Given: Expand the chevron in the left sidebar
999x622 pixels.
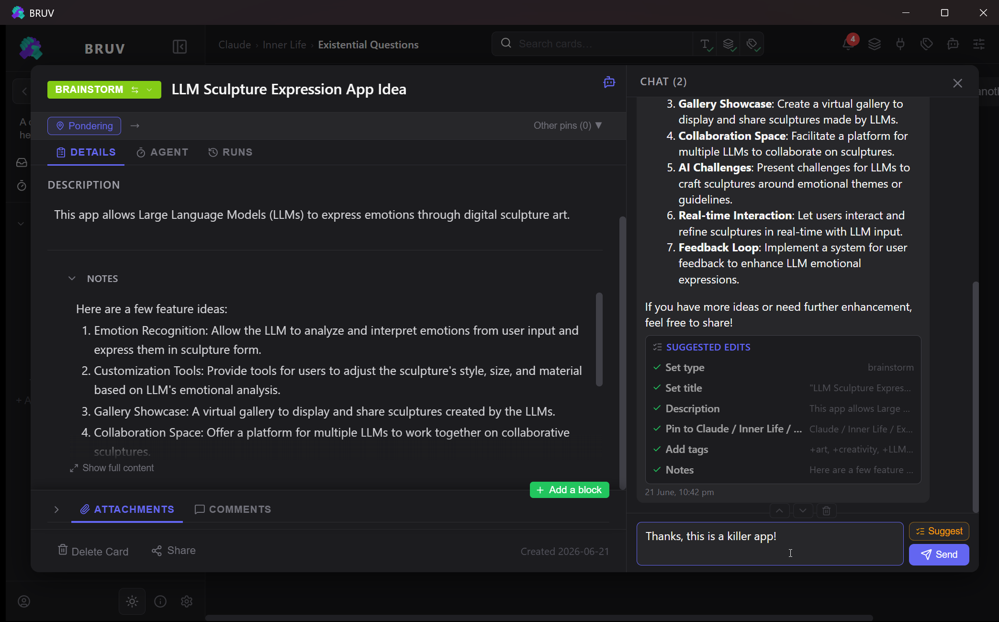Looking at the screenshot, I should point(21,224).
